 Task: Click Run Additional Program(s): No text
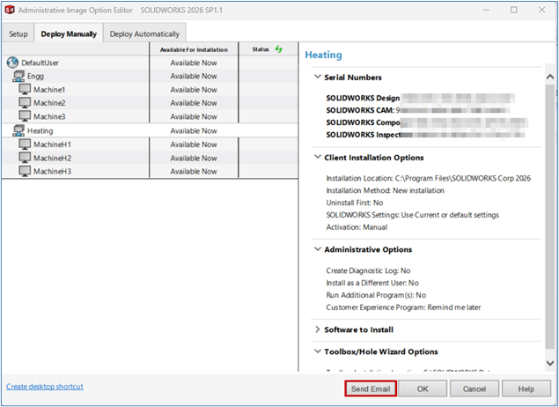click(x=376, y=295)
